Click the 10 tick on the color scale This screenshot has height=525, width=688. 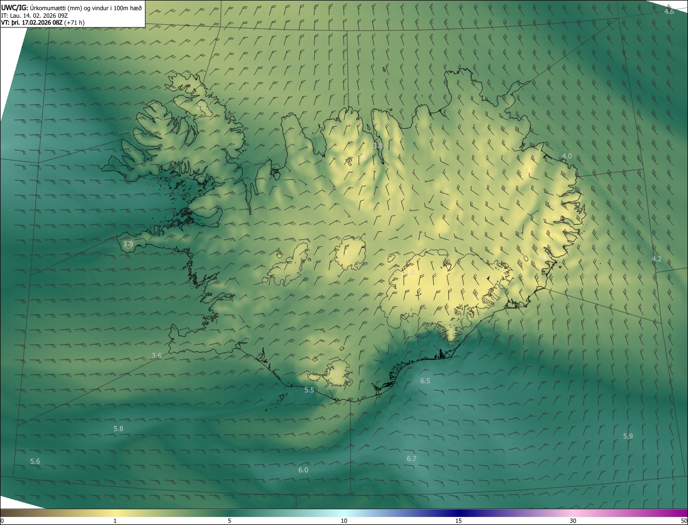coord(344,521)
